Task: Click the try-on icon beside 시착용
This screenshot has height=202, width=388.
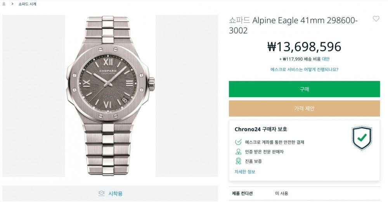Action: (x=102, y=193)
